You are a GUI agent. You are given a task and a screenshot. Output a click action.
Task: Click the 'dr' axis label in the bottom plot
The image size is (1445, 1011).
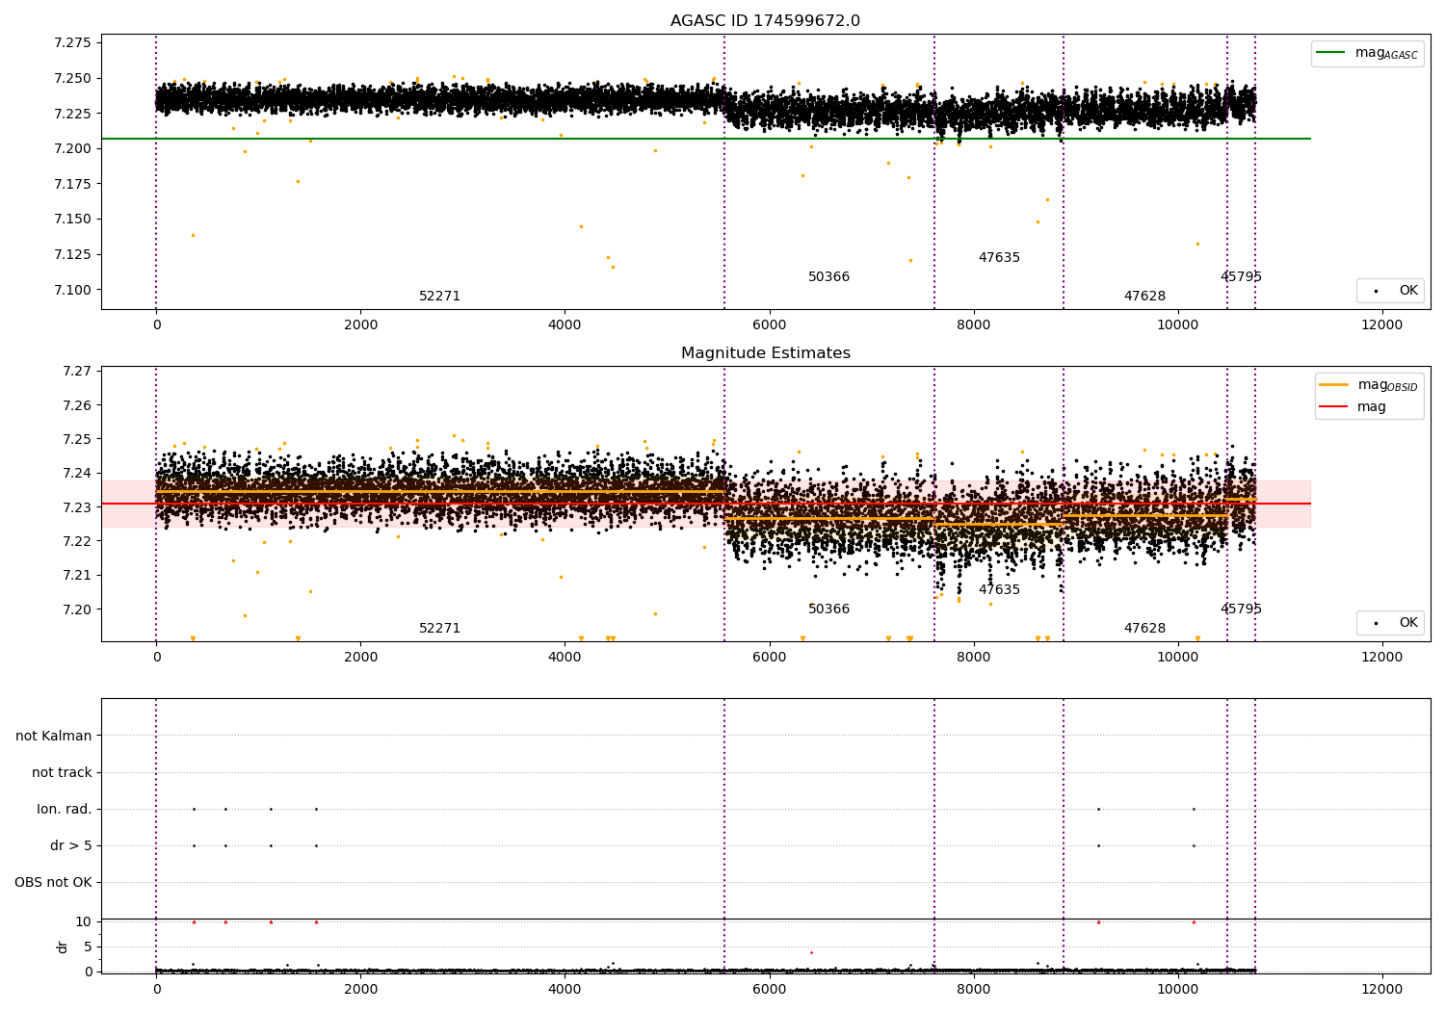coord(63,946)
